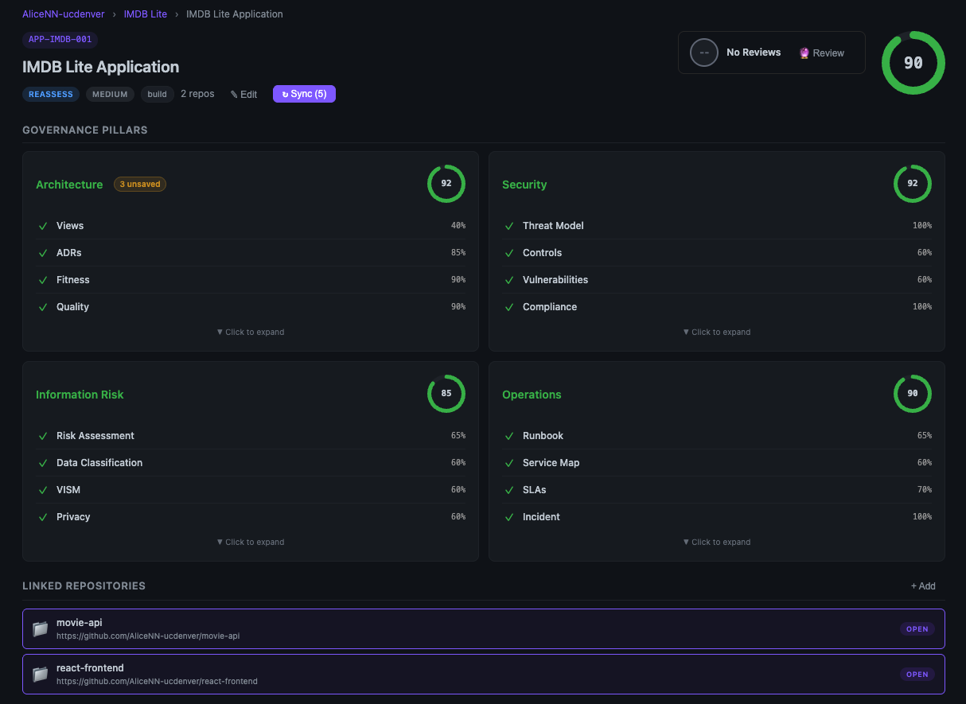Viewport: 966px width, 704px height.
Task: Open the movie-api repository with OPEN button
Action: click(x=917, y=628)
